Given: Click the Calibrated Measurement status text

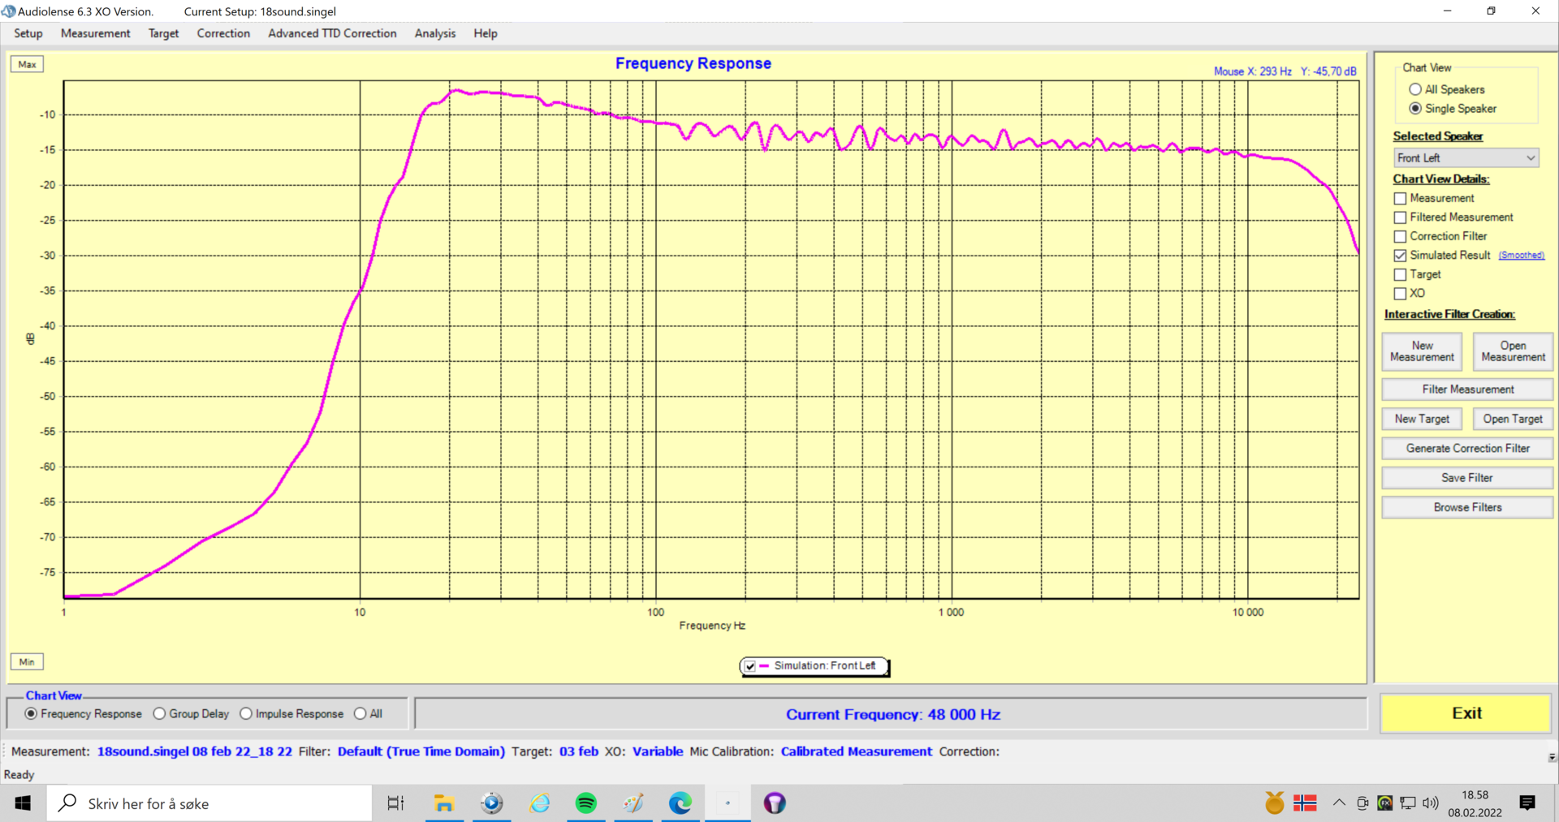Looking at the screenshot, I should tap(856, 751).
